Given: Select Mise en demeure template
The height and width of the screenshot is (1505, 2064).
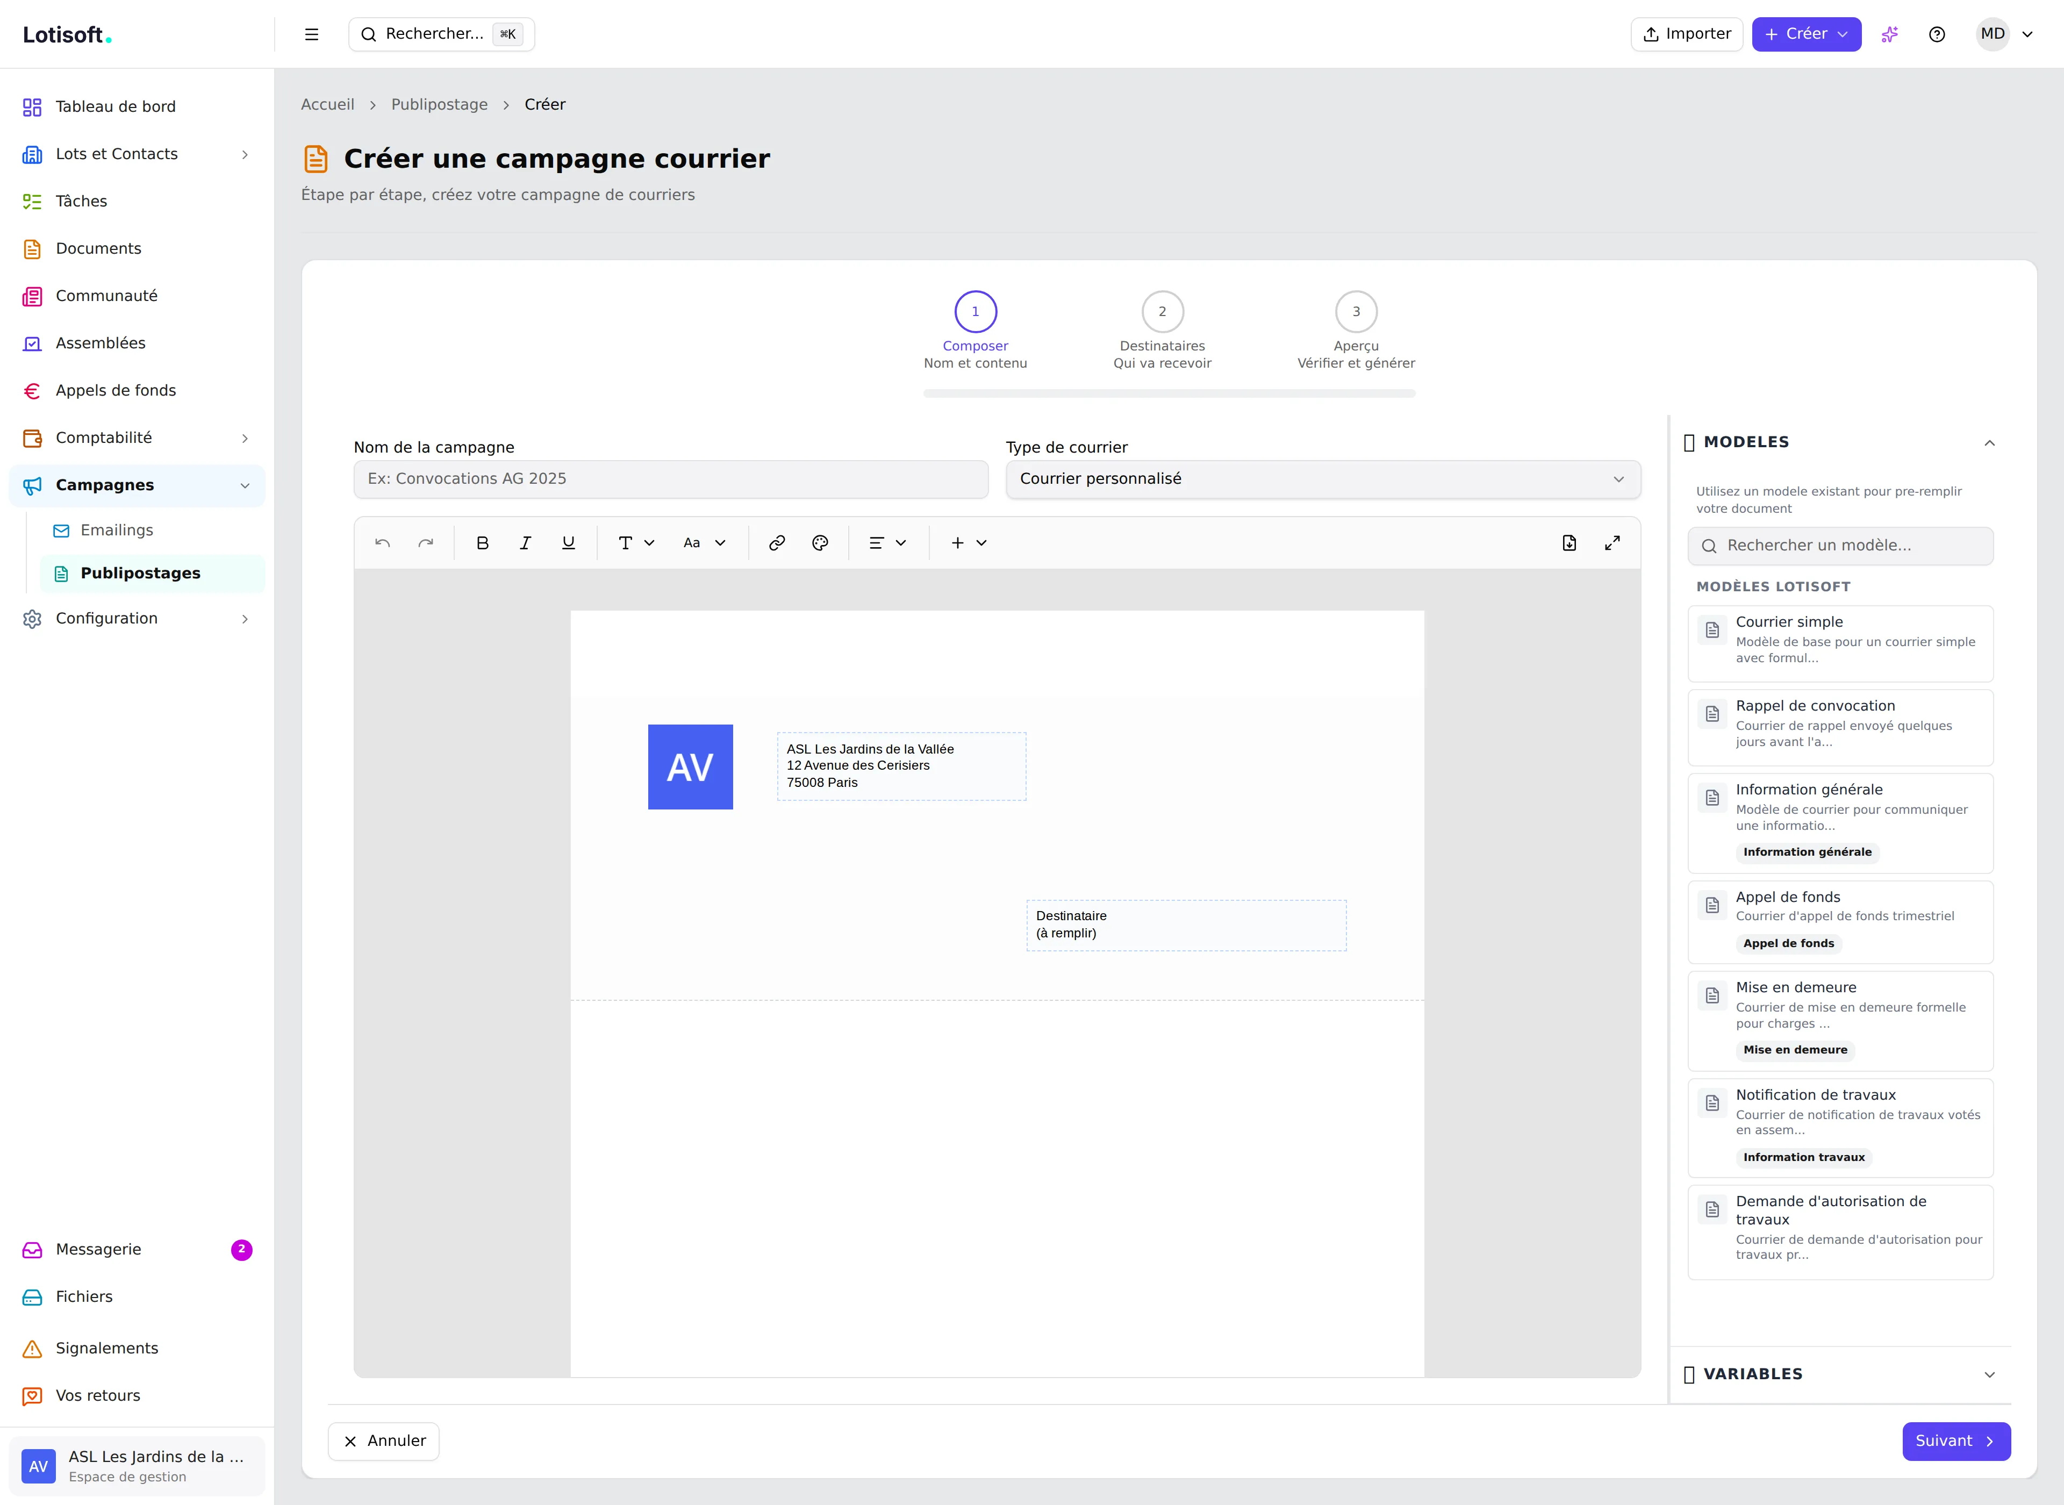Looking at the screenshot, I should click(x=1840, y=1020).
